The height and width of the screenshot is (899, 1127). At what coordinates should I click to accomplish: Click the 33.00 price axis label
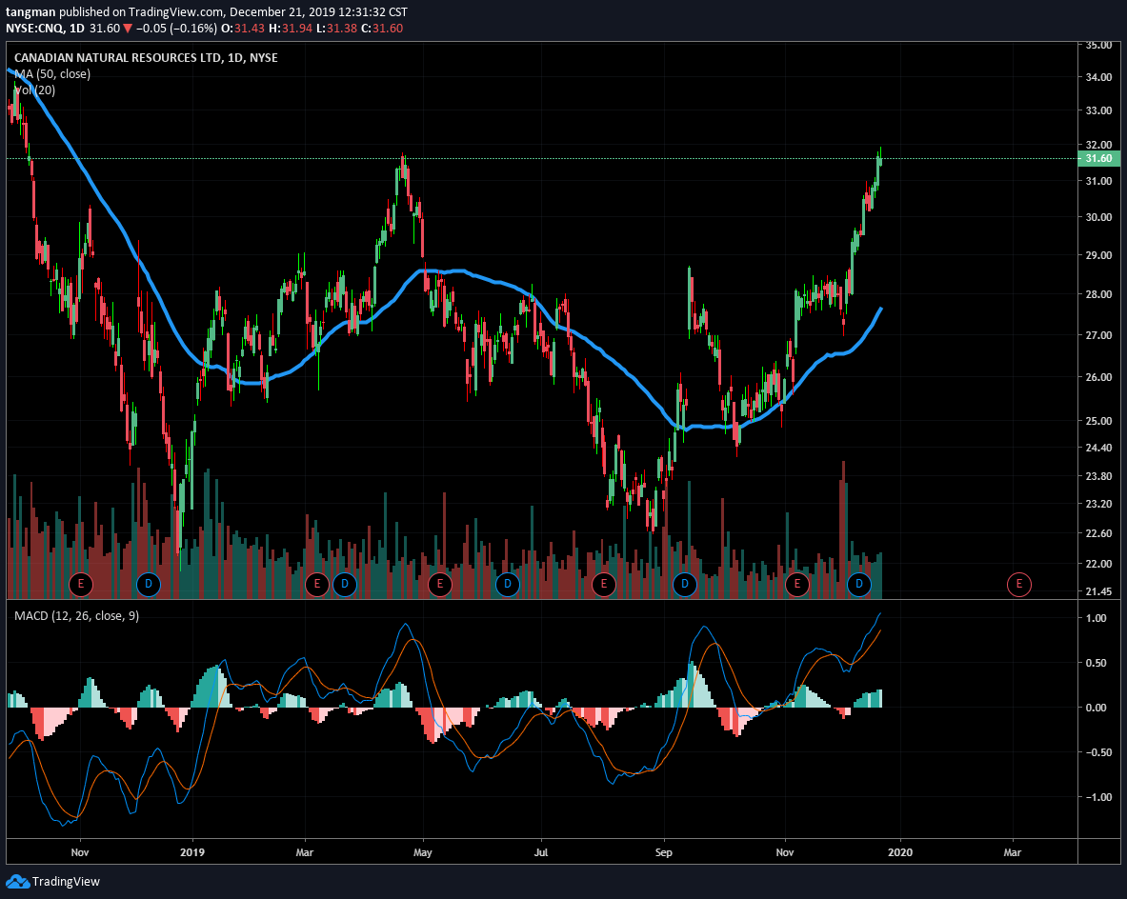pos(1099,110)
